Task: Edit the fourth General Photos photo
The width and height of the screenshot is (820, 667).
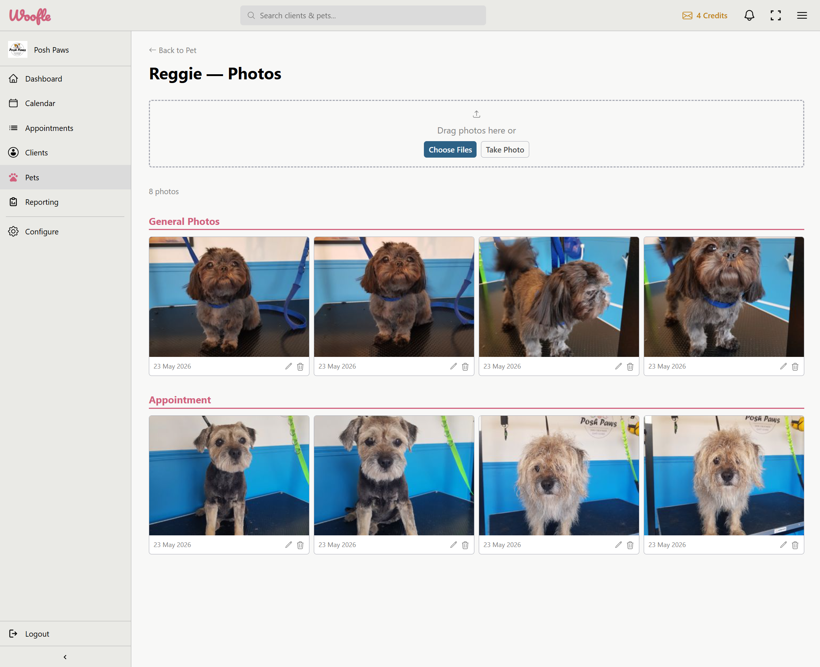Action: coord(783,366)
